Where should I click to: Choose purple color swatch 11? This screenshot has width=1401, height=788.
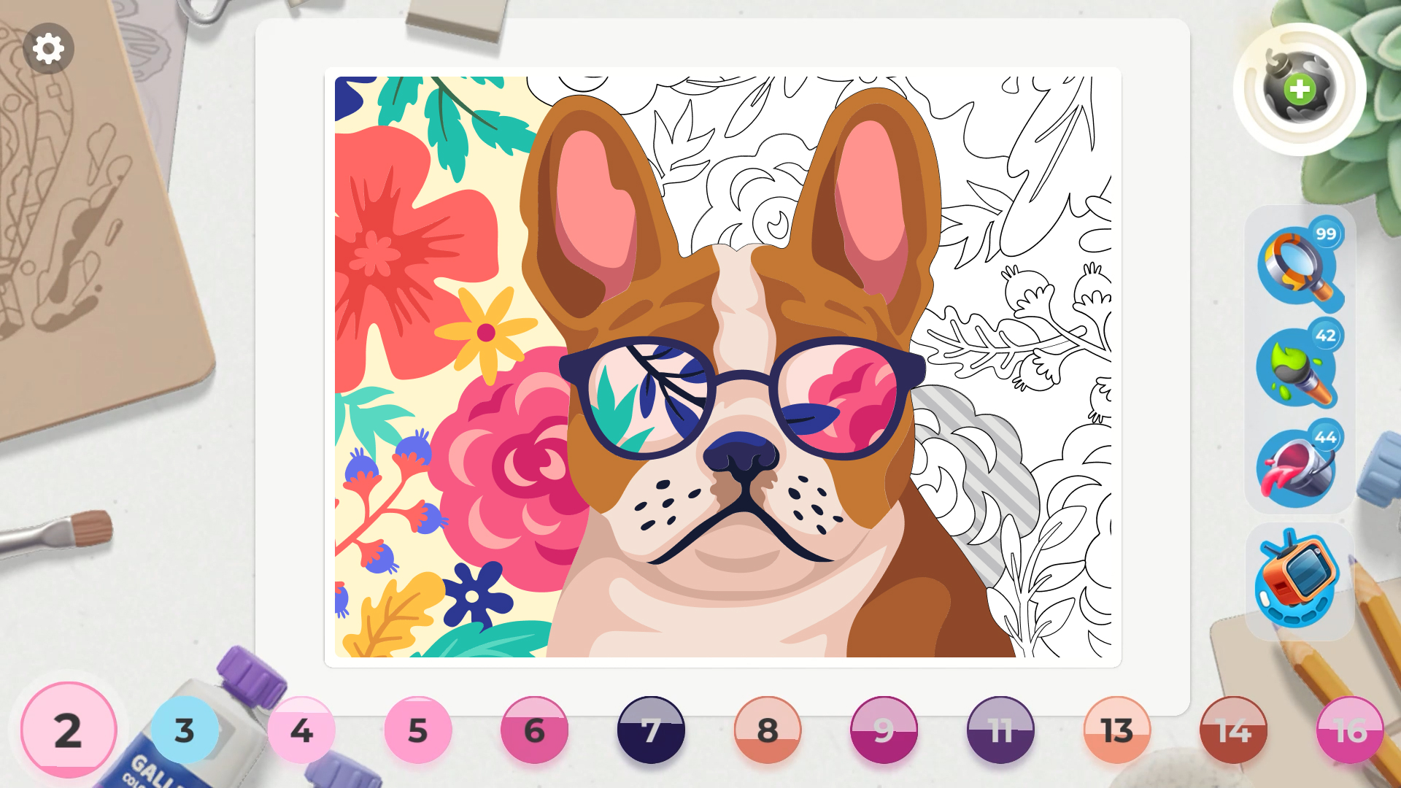click(x=1002, y=729)
